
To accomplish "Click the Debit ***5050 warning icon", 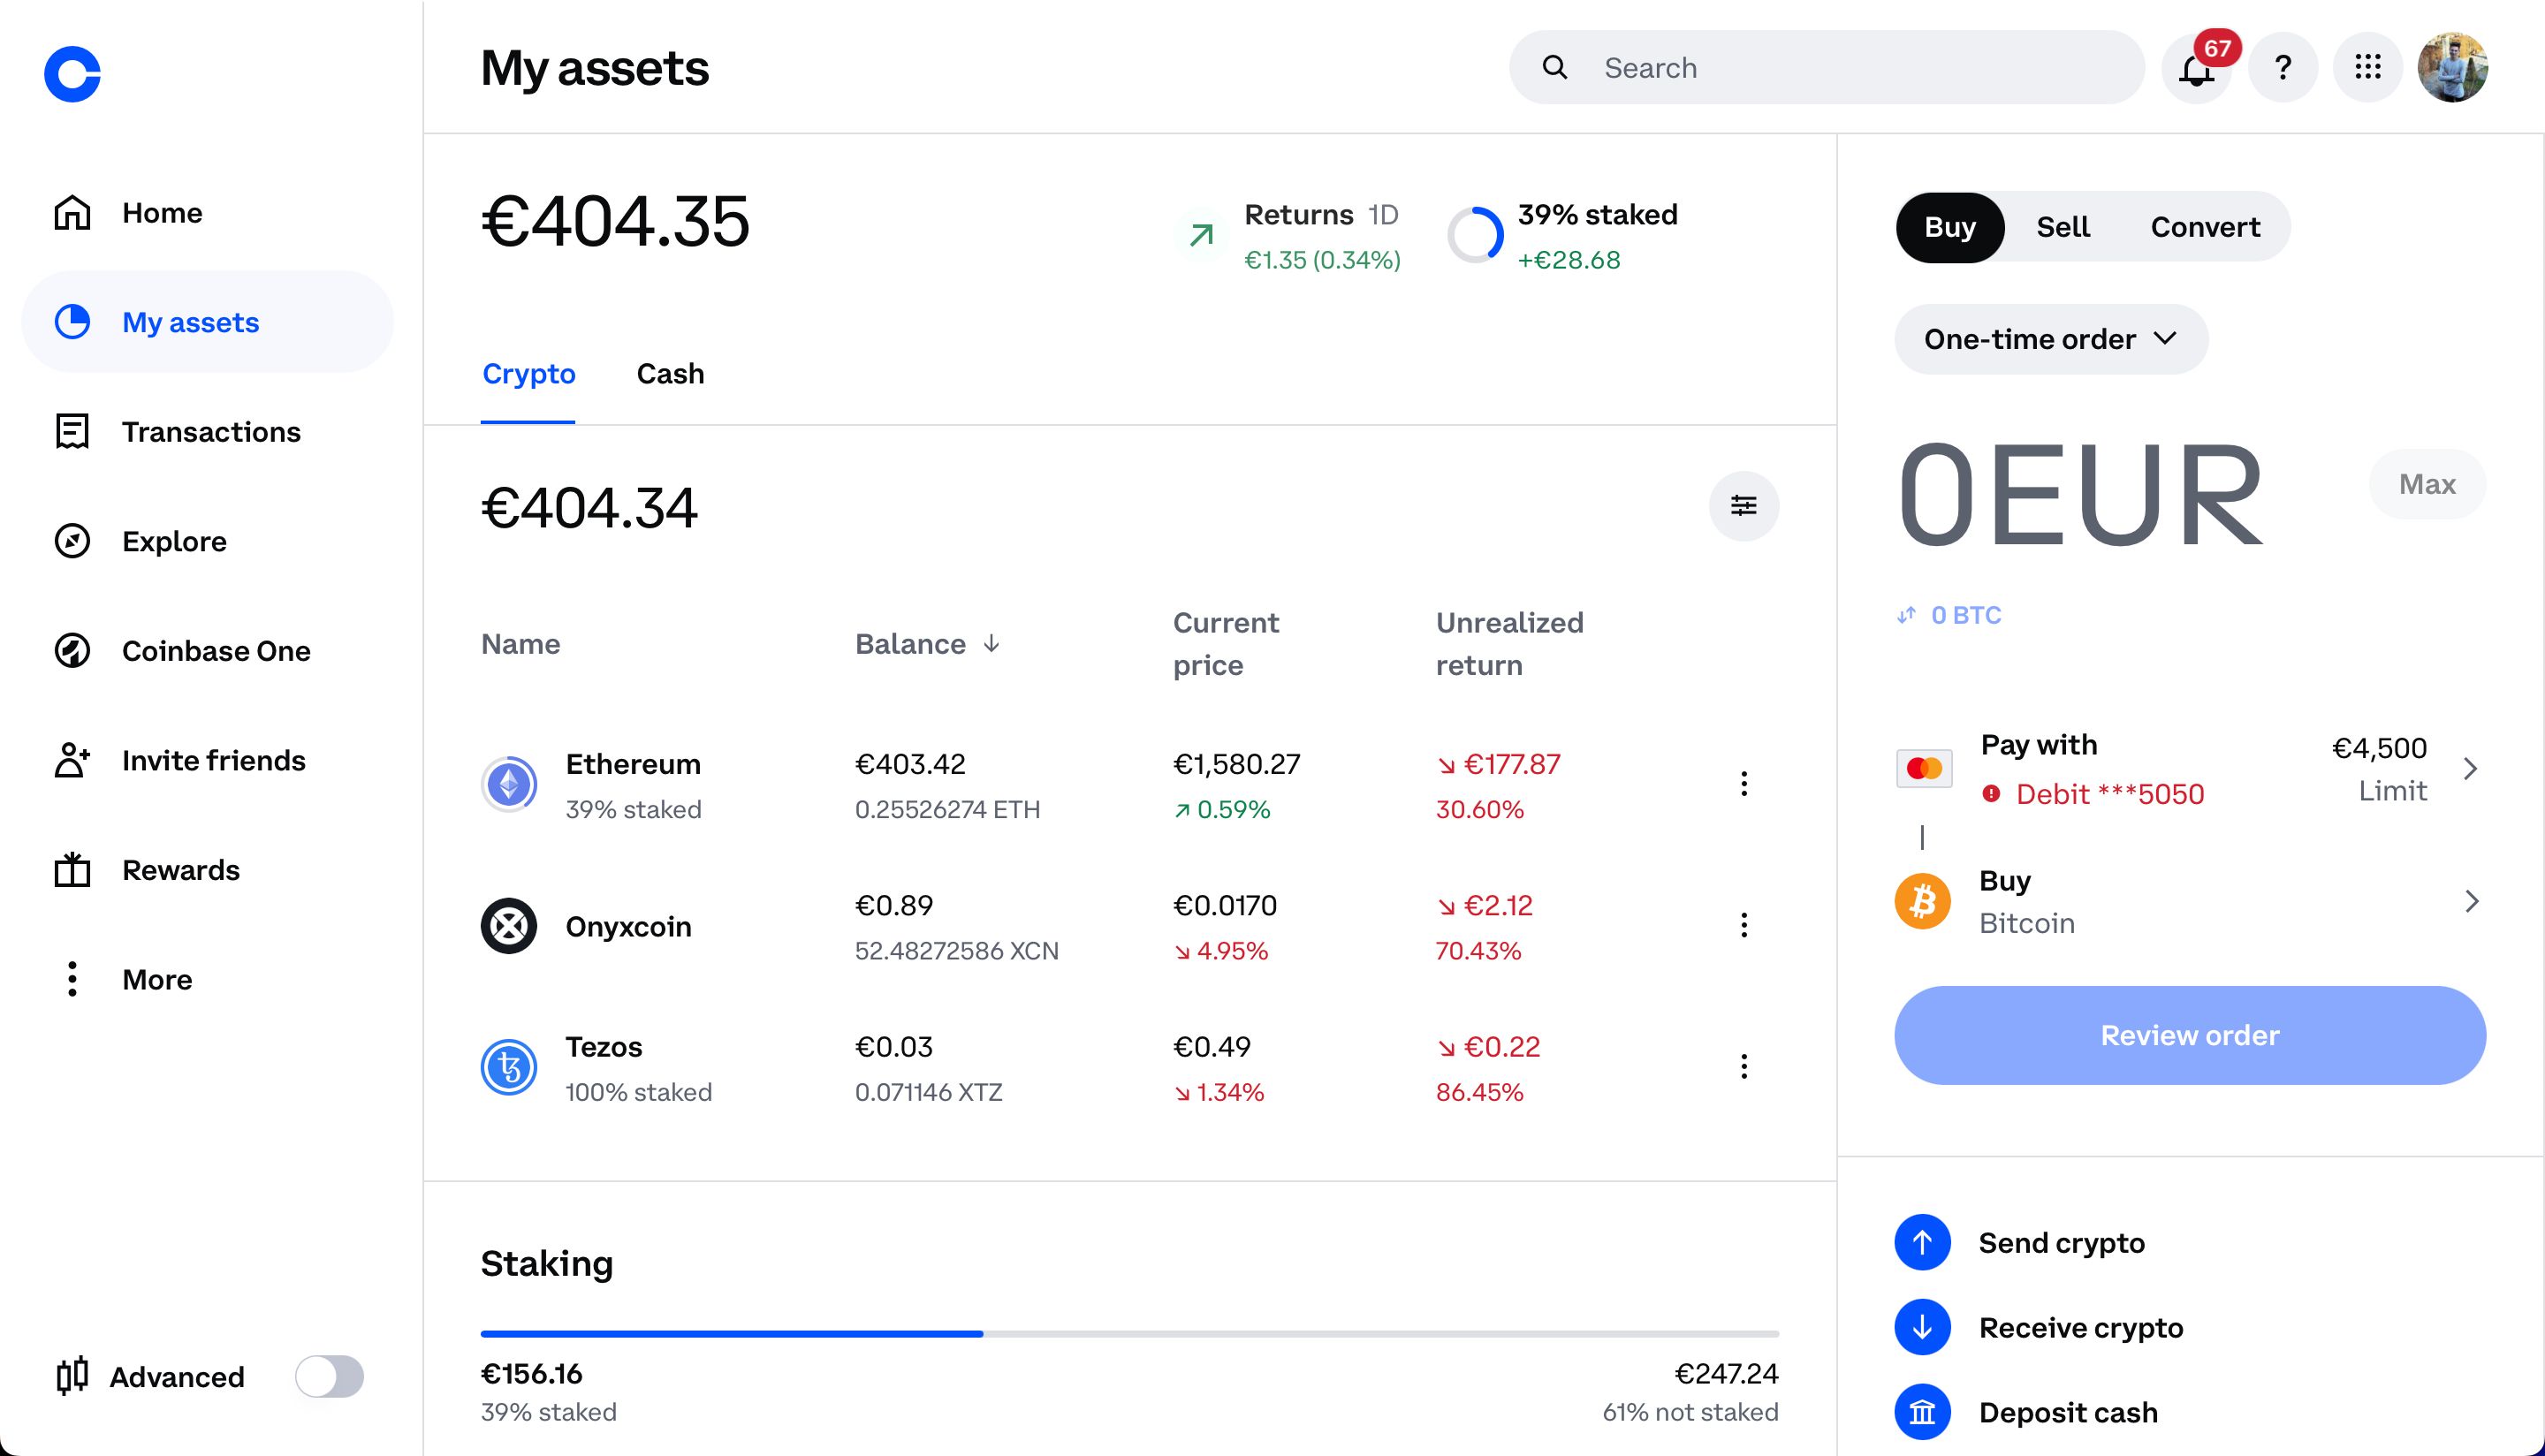I will click(1991, 794).
